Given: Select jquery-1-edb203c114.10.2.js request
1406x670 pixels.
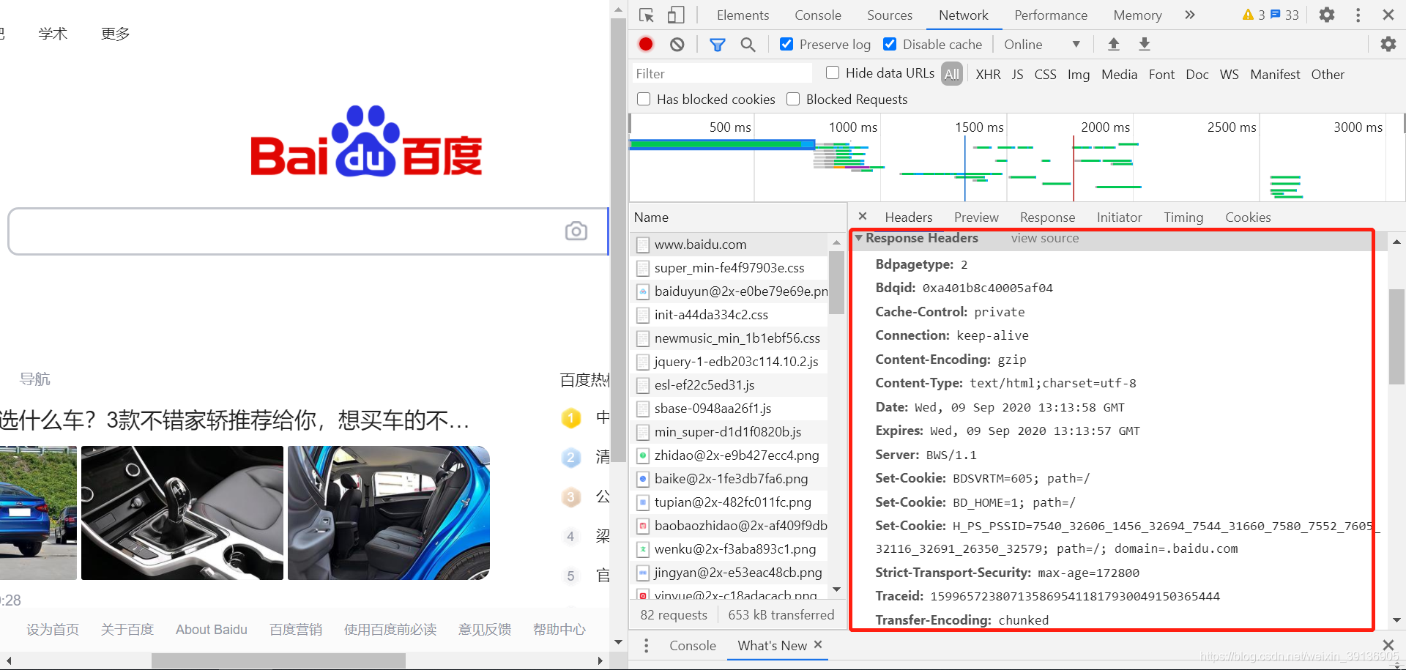Looking at the screenshot, I should click(729, 362).
